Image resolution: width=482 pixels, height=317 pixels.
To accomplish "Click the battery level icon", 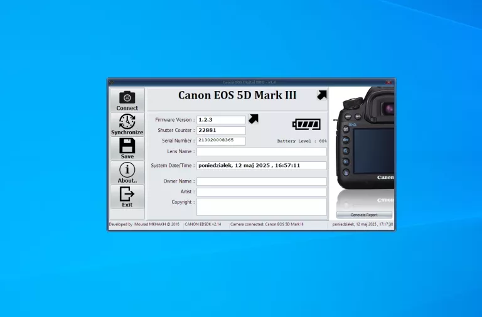I will point(306,124).
